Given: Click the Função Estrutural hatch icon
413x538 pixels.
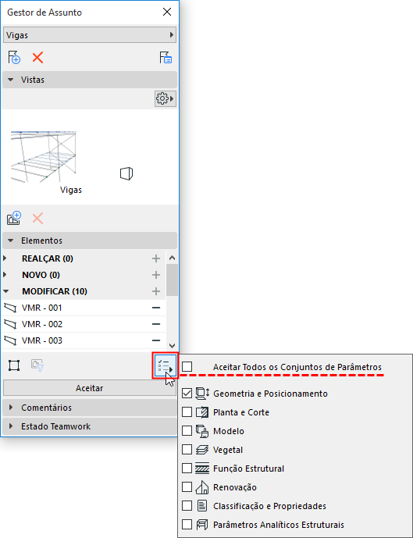Looking at the screenshot, I should pos(202,469).
